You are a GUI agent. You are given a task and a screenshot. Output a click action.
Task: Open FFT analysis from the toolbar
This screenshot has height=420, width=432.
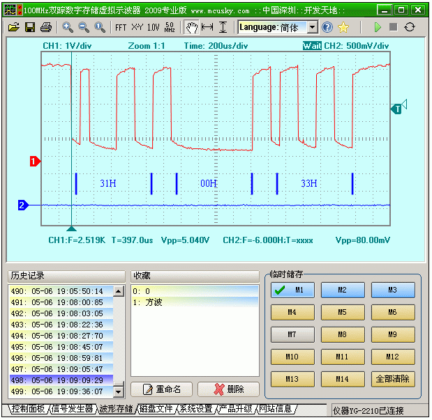pyautogui.click(x=121, y=27)
